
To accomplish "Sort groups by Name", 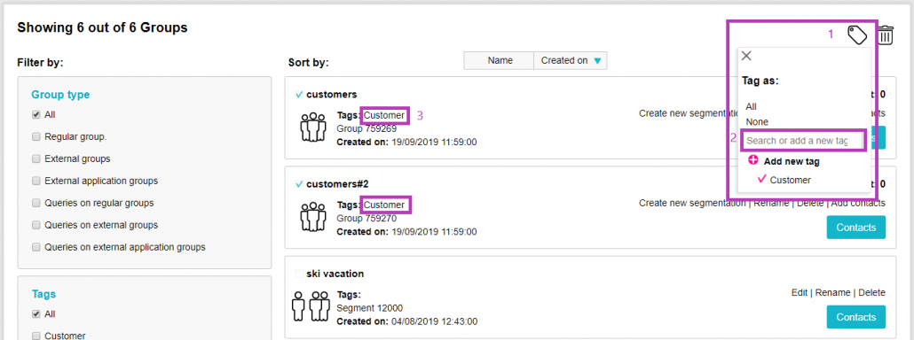I will tap(500, 60).
